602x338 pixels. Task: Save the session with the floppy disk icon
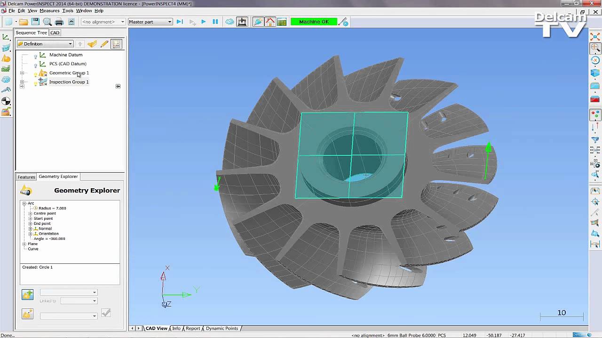point(35,22)
